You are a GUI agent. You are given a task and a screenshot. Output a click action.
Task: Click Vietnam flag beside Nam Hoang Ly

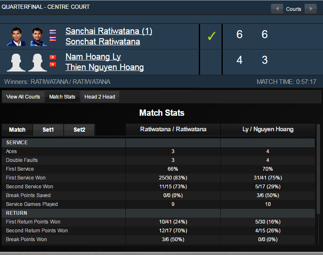pyautogui.click(x=53, y=57)
